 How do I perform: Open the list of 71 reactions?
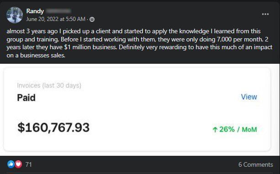29,164
